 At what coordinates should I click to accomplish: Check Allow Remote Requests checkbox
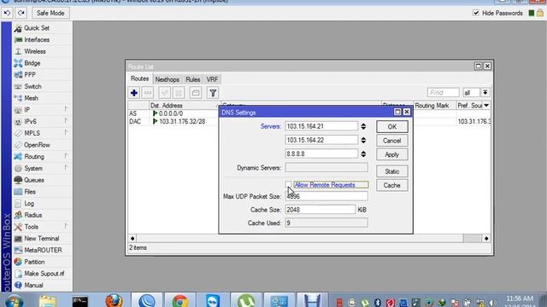pyautogui.click(x=288, y=184)
